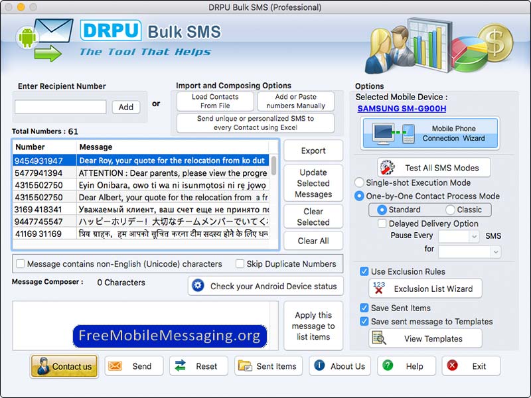531x398 pixels.
Task: Click Apply this message to list items
Action: tap(313, 326)
